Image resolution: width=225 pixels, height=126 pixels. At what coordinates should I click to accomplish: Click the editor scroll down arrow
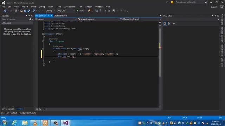(160, 106)
